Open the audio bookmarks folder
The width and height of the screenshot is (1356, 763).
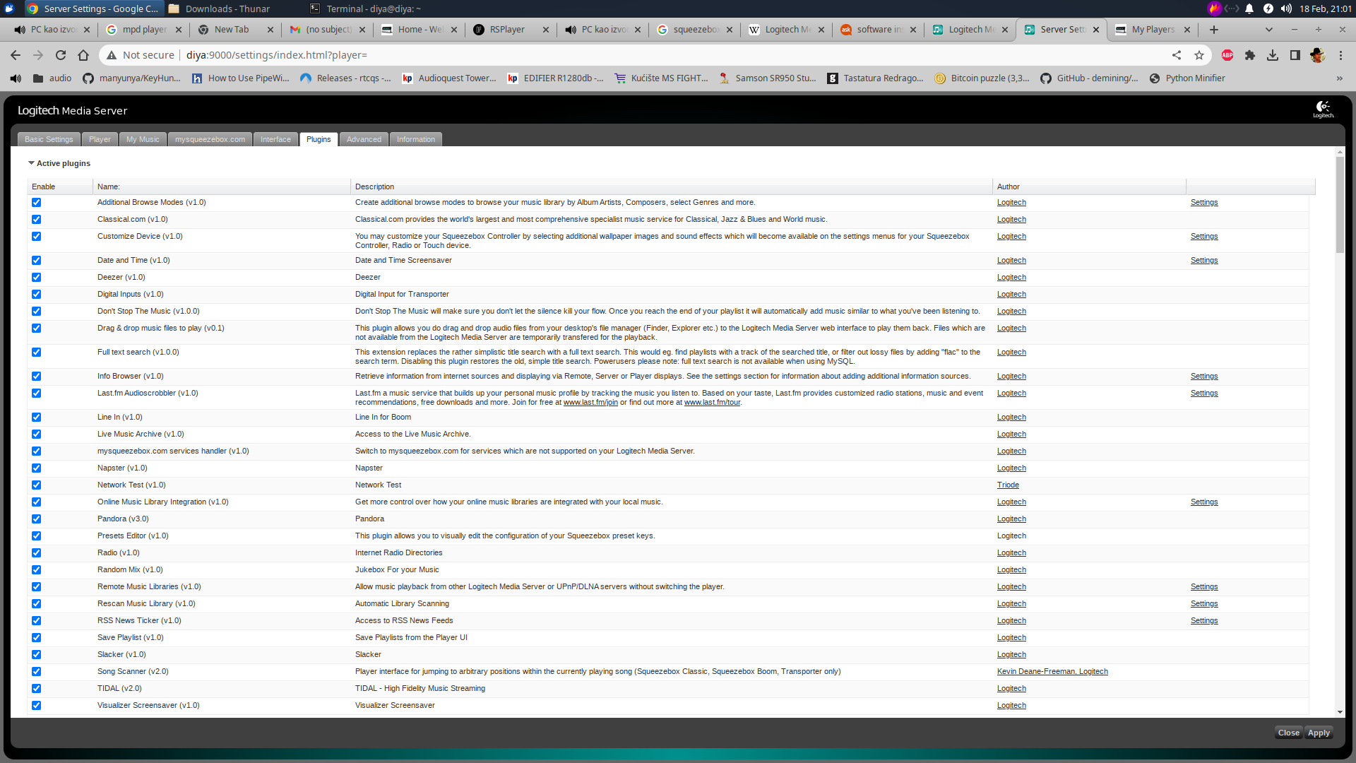coord(52,78)
